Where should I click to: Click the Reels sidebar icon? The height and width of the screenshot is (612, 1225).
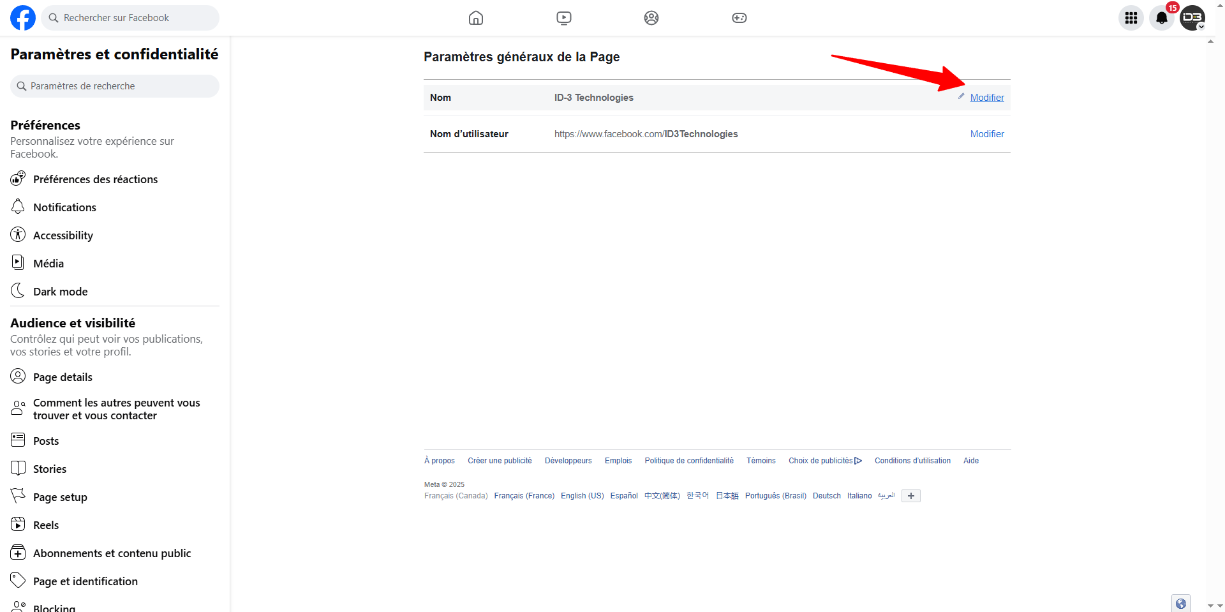click(x=18, y=524)
